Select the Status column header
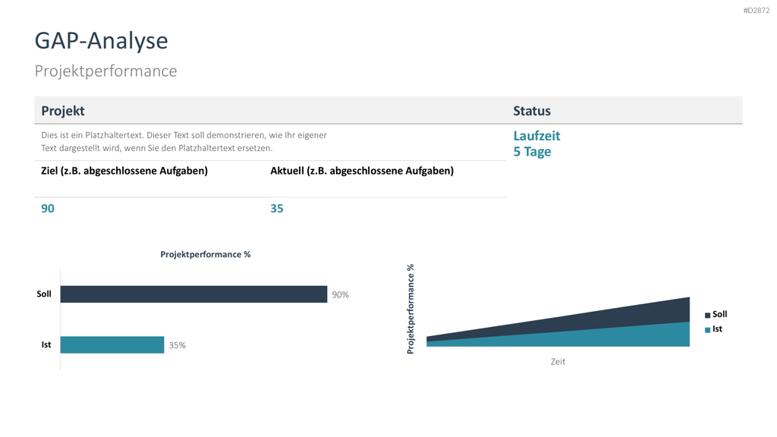The image size is (777, 437). click(532, 111)
